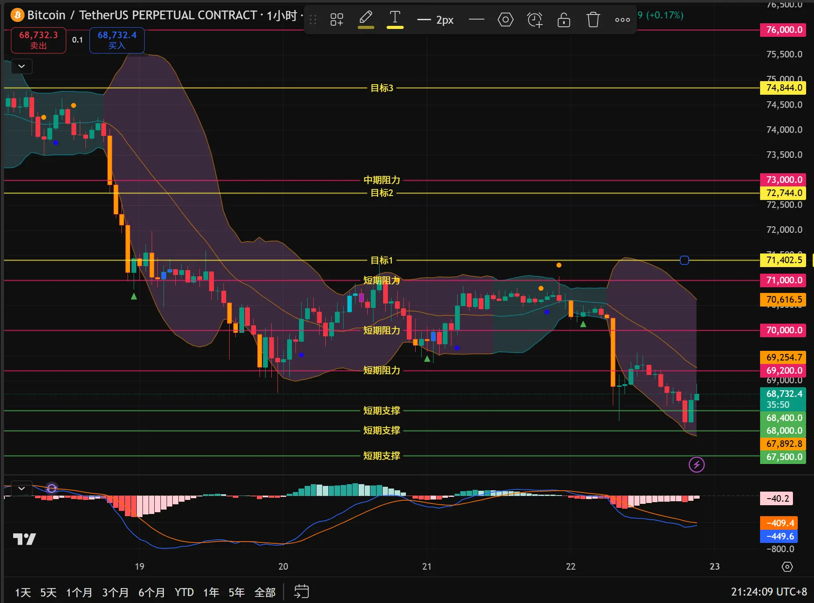This screenshot has width=814, height=603.
Task: Select the 5年 time range
Action: [236, 592]
